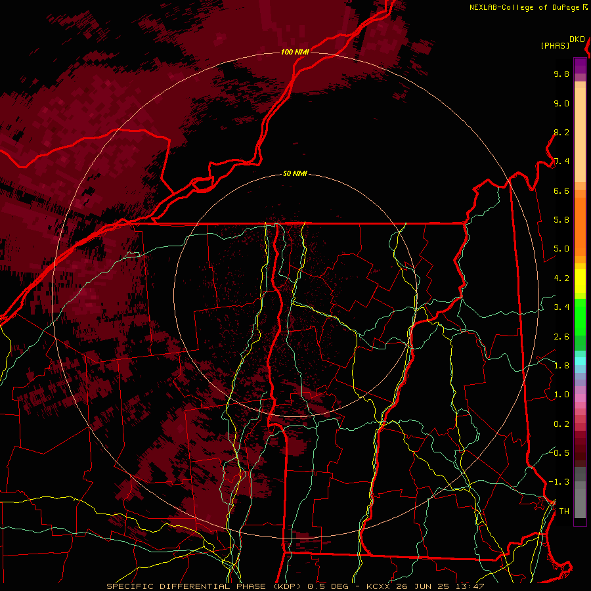Click the 9.0 scale value
Image resolution: width=591 pixels, height=591 pixels.
point(561,103)
